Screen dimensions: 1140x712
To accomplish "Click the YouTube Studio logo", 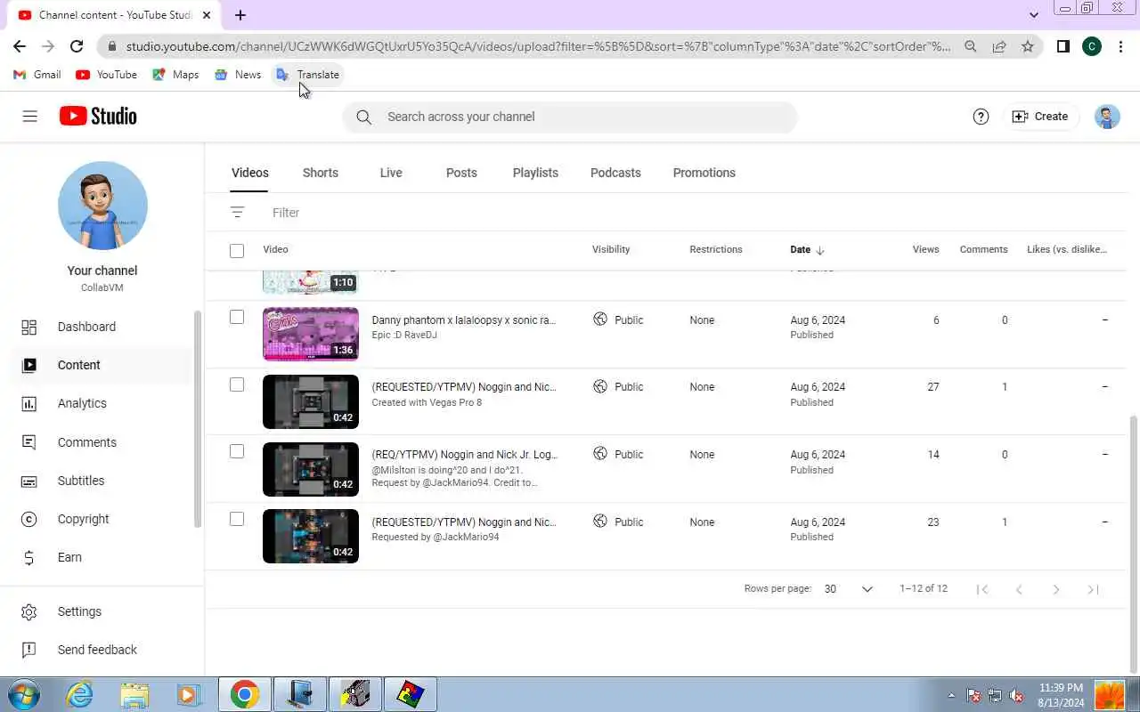I will [98, 117].
